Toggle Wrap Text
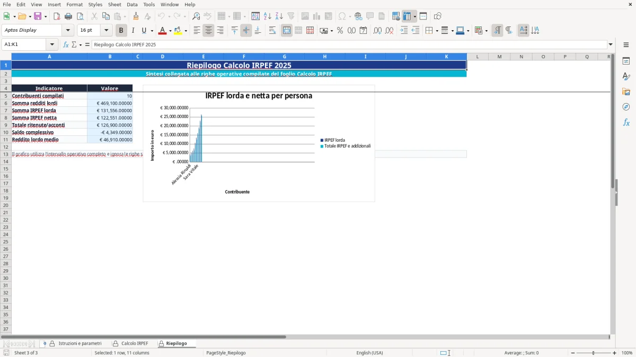 272,31
